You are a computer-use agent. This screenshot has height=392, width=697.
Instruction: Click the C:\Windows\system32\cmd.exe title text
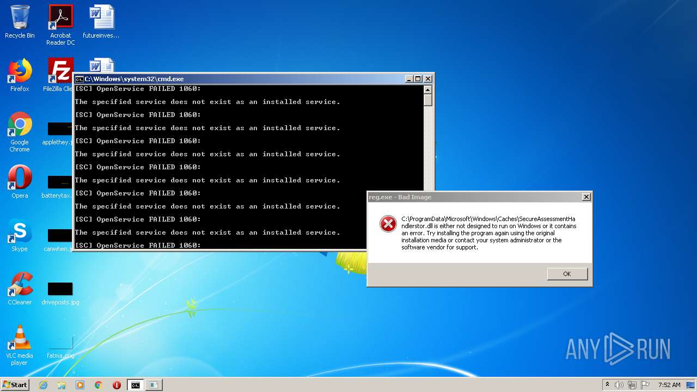pyautogui.click(x=134, y=79)
